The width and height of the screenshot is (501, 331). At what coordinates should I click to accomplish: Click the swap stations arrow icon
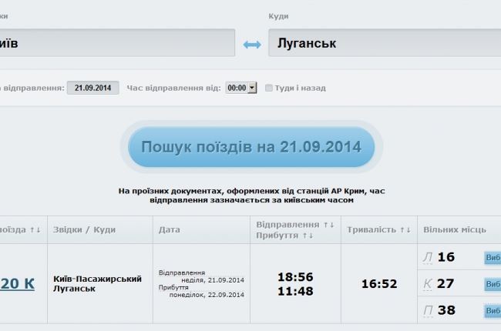(x=252, y=45)
